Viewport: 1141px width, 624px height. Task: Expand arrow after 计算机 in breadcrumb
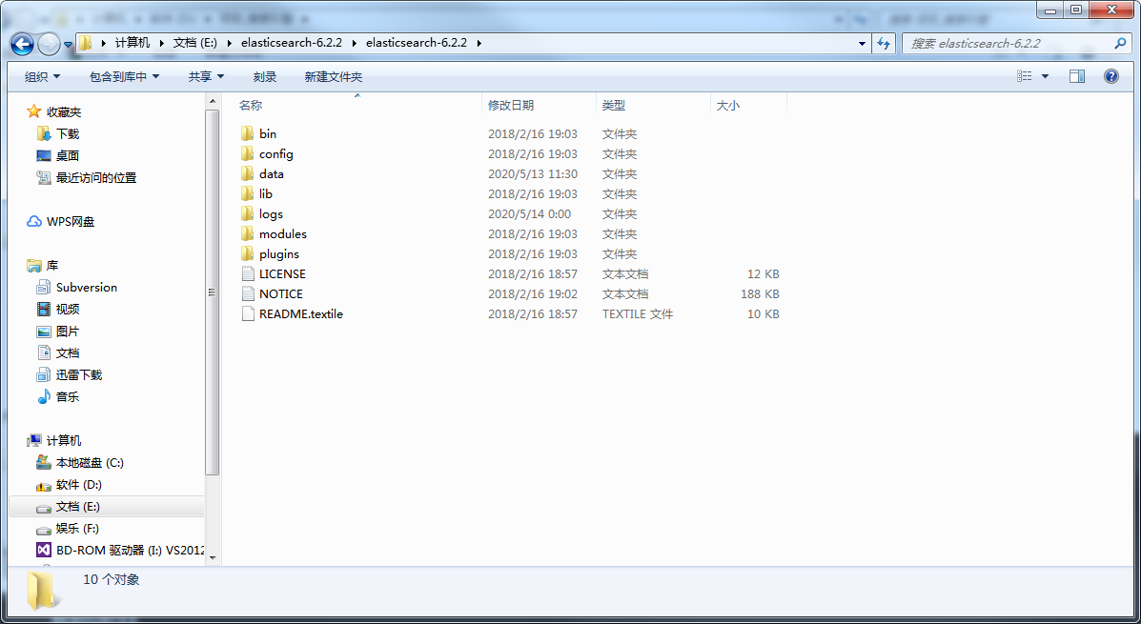(x=161, y=43)
